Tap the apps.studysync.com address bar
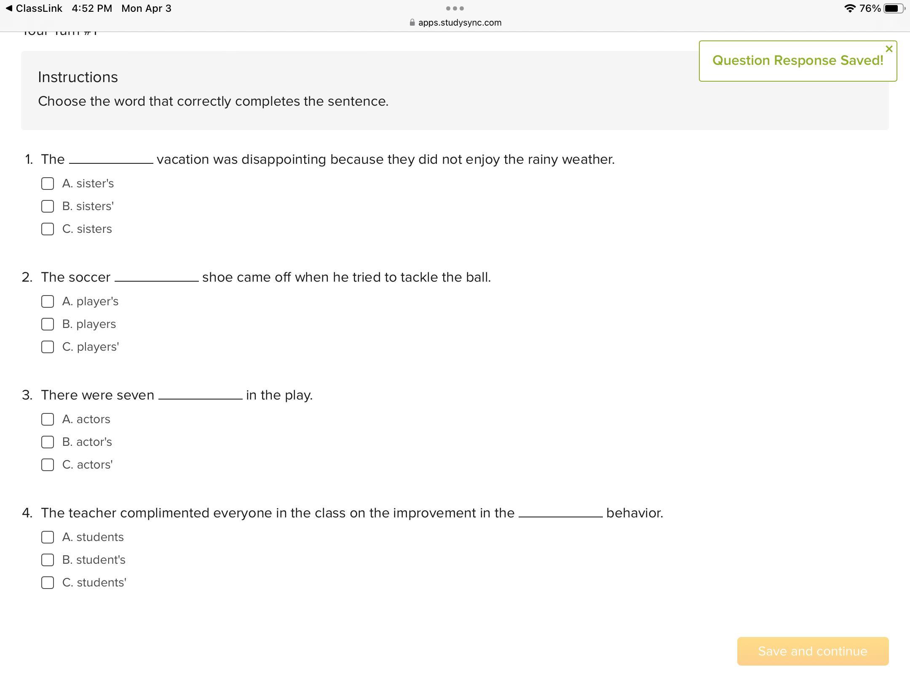This screenshot has height=682, width=910. 459,23
